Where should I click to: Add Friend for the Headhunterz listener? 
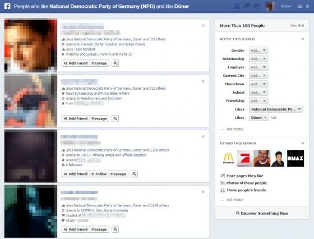(76, 118)
